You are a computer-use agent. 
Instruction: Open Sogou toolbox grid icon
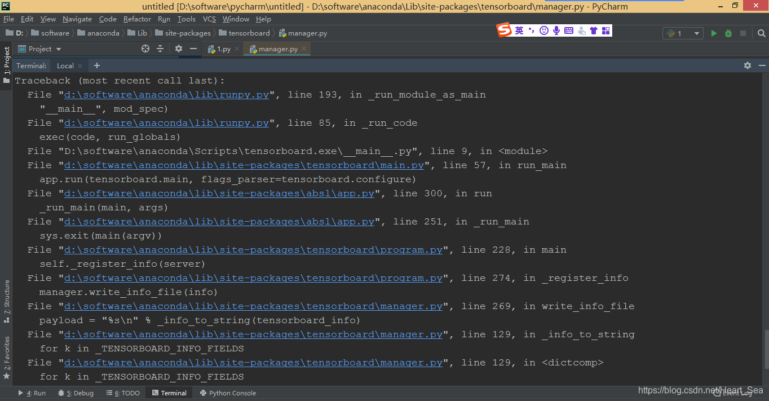[606, 30]
